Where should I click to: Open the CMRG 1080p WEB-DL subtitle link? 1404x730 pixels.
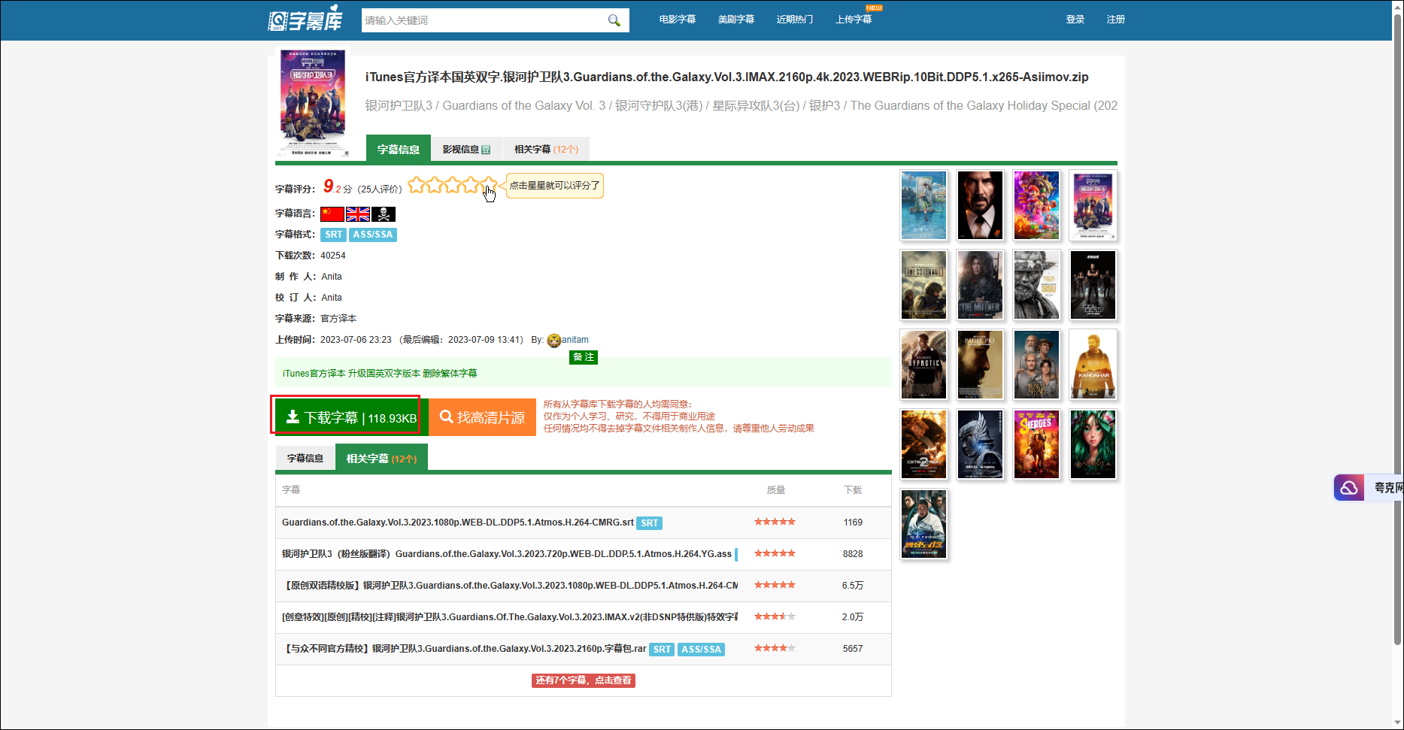pyautogui.click(x=457, y=523)
